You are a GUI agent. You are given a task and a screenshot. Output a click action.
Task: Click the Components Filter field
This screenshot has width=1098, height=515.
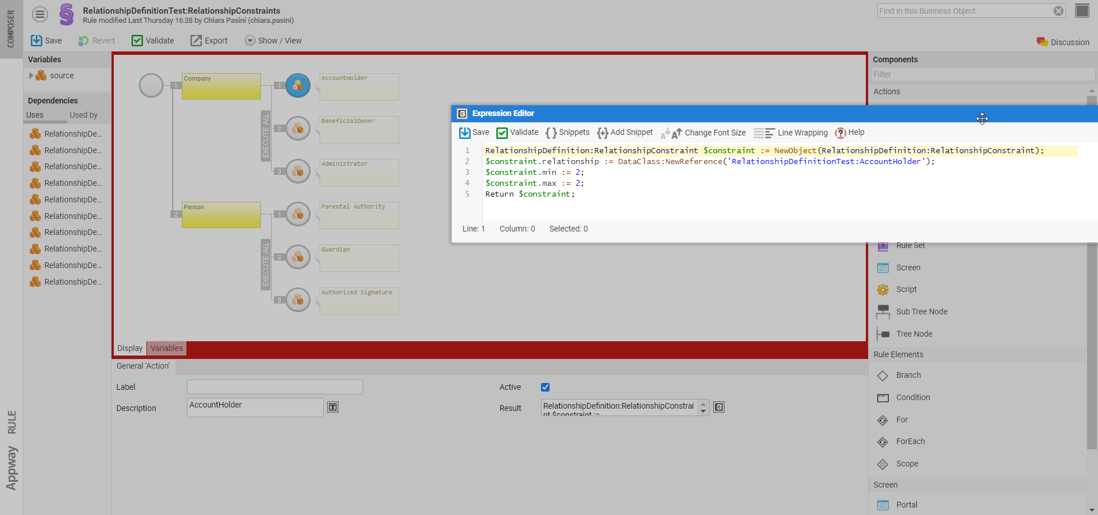982,74
